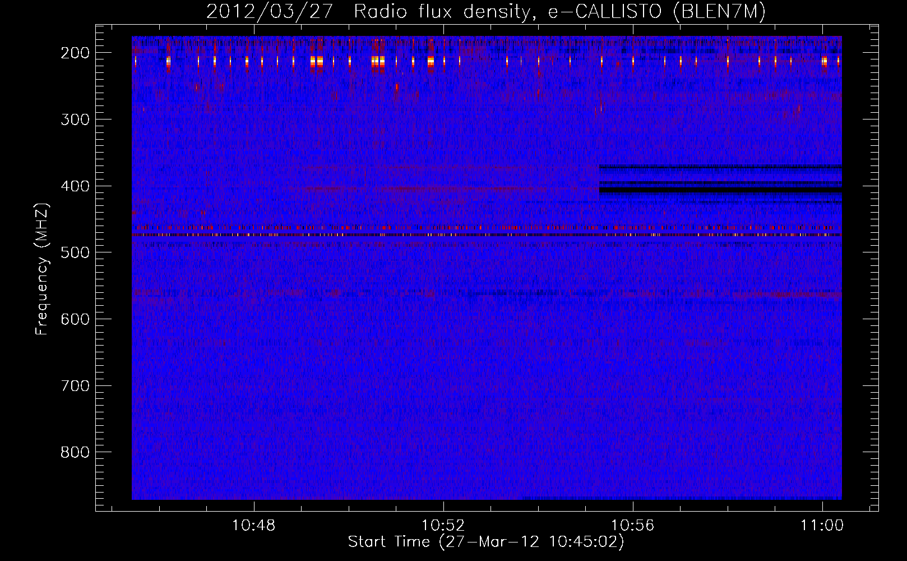This screenshot has height=561, width=907.
Task: Click the "400" frequency tick label
Action: (75, 186)
